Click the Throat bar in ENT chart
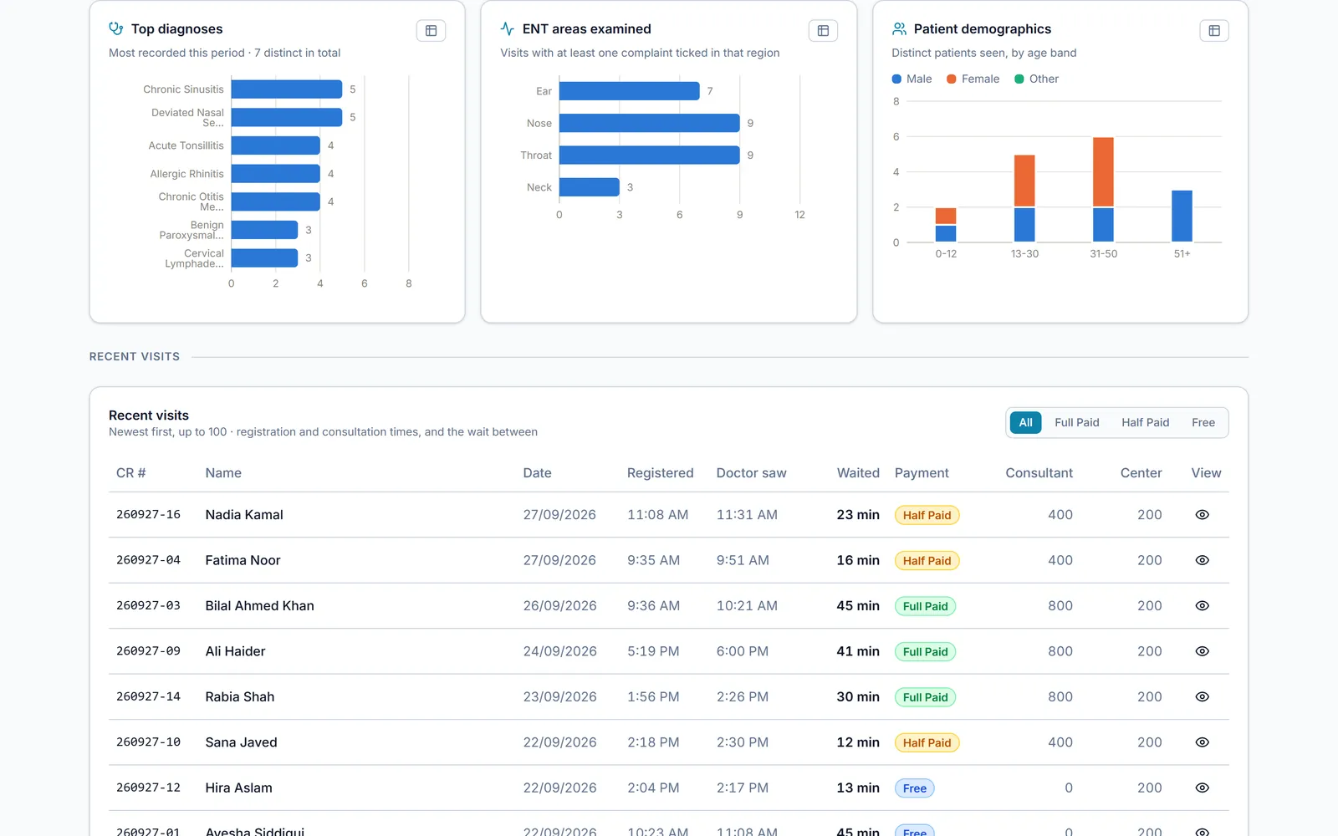The image size is (1338, 836). click(x=649, y=155)
